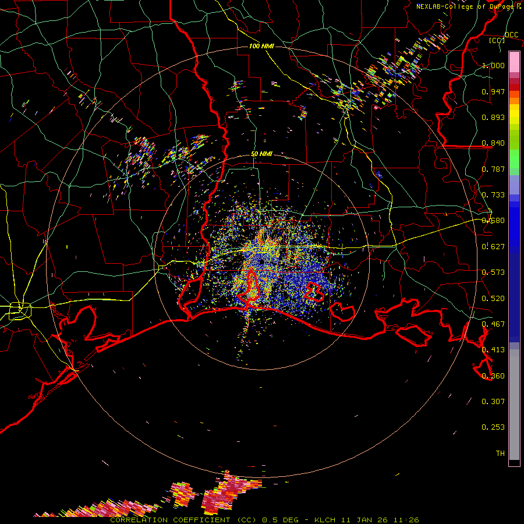The image size is (524, 524).
Task: Click the black radar site dot at center
Action: pos(261,262)
